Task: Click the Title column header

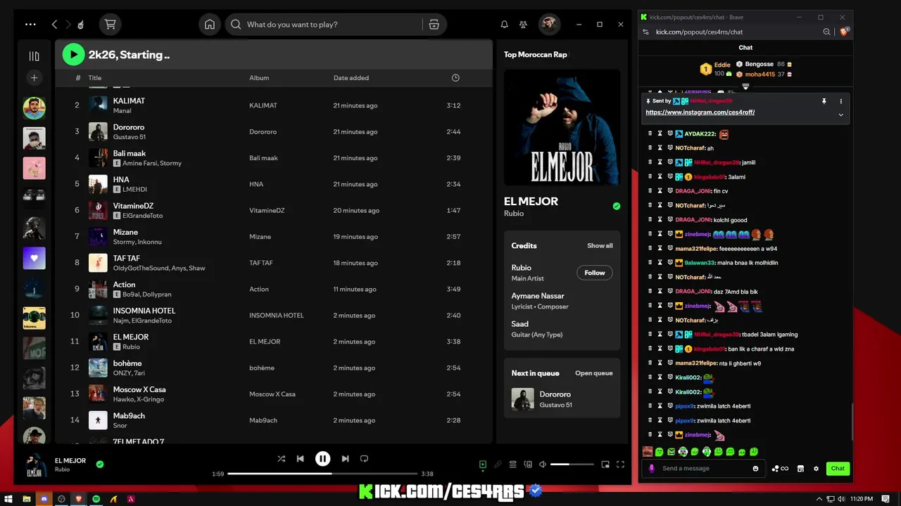Action: coord(95,78)
